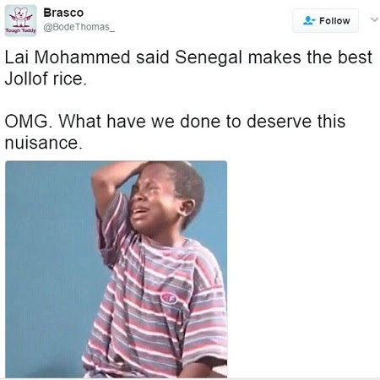The height and width of the screenshot is (380, 380).
Task: Follow the Brasco account
Action: (325, 20)
